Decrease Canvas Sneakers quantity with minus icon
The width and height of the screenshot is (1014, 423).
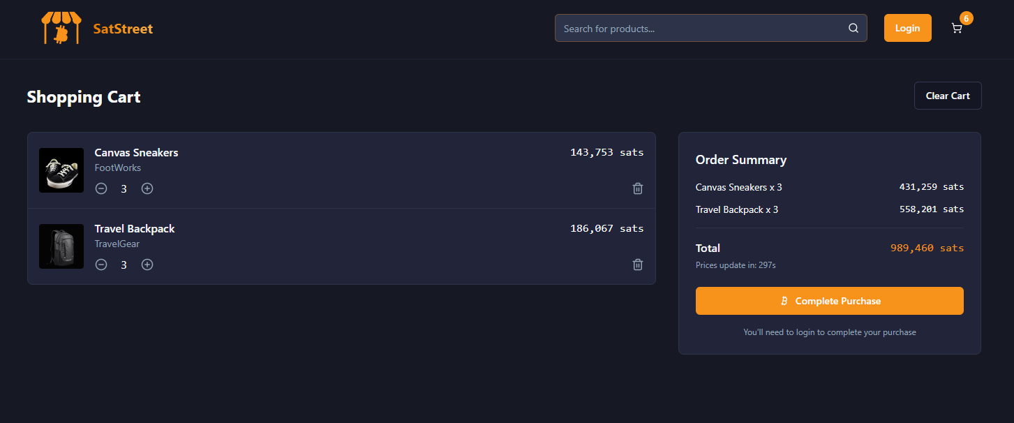101,188
